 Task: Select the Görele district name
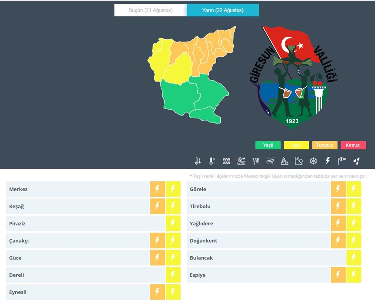pyautogui.click(x=198, y=189)
